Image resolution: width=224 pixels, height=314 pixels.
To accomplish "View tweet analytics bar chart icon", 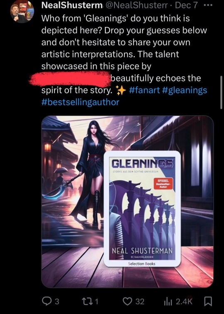I will (x=168, y=302).
